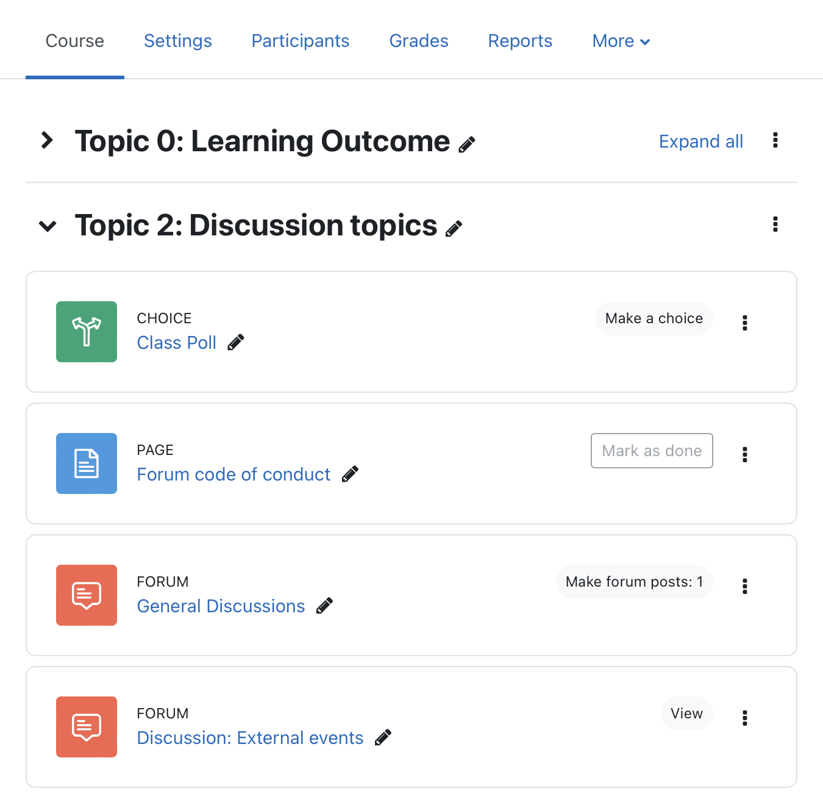Rename Forum code of conduct via pencil
The image size is (823, 794).
350,474
